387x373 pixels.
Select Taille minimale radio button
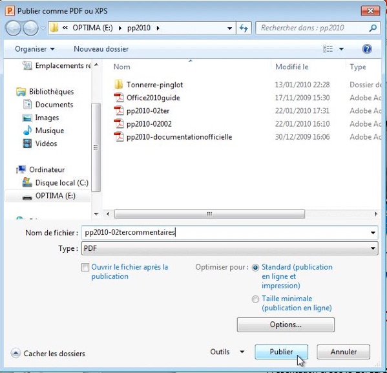[x=255, y=299]
